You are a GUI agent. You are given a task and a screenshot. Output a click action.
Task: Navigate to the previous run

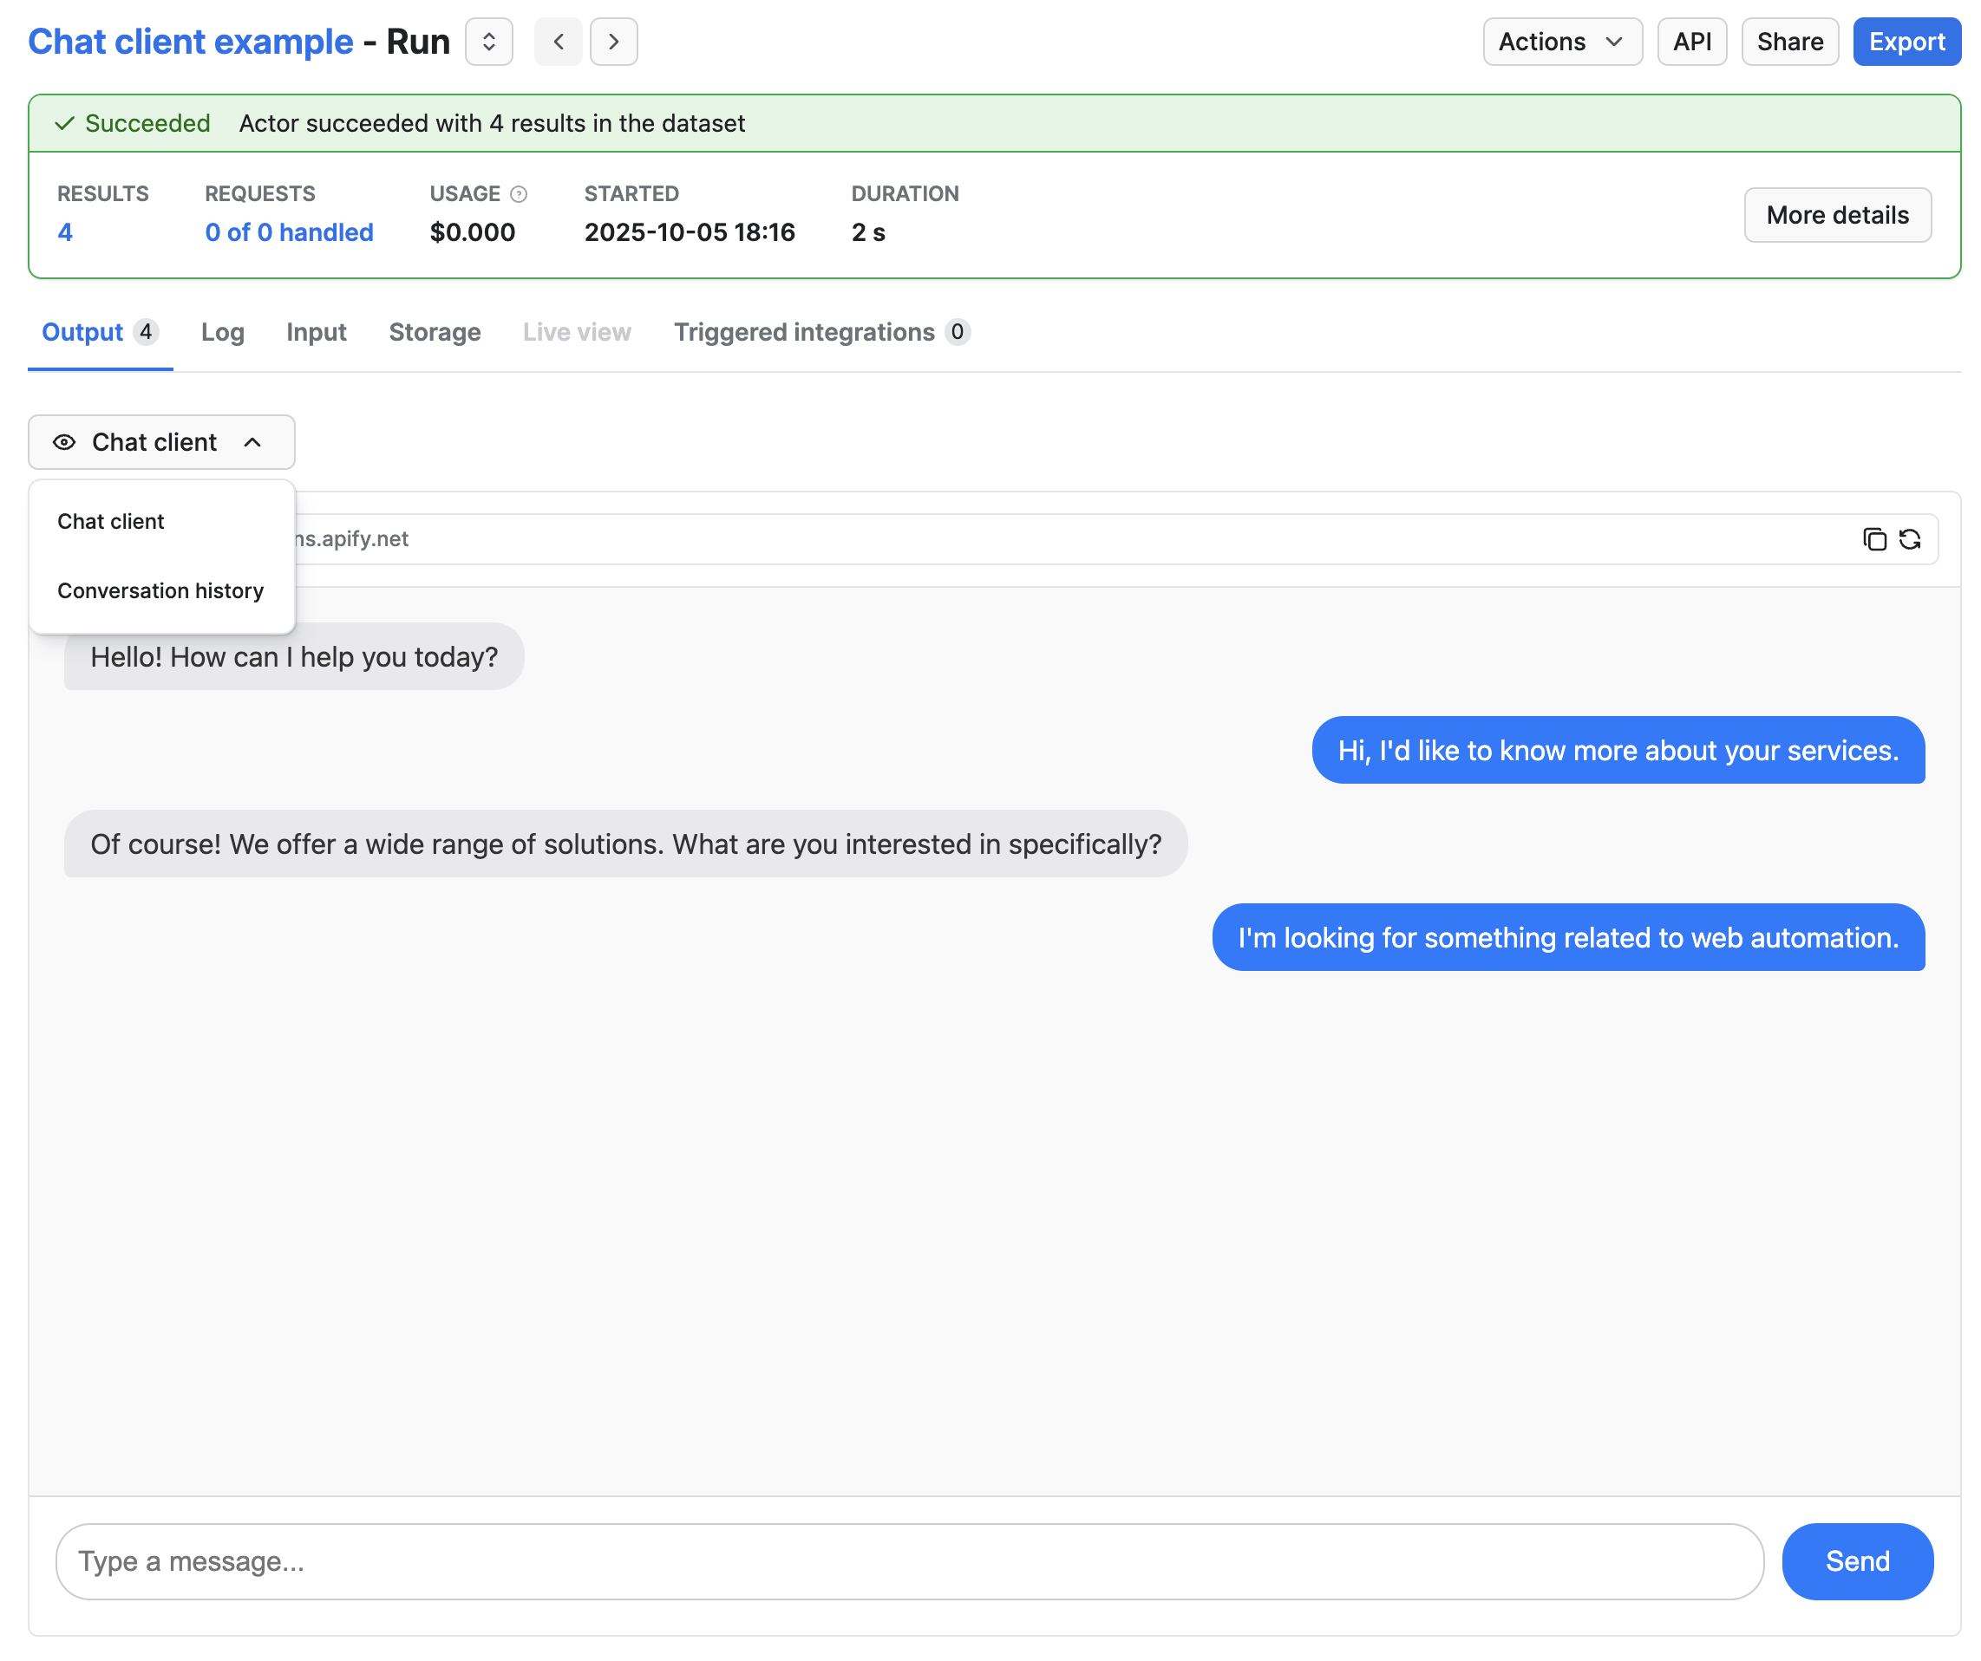(558, 42)
